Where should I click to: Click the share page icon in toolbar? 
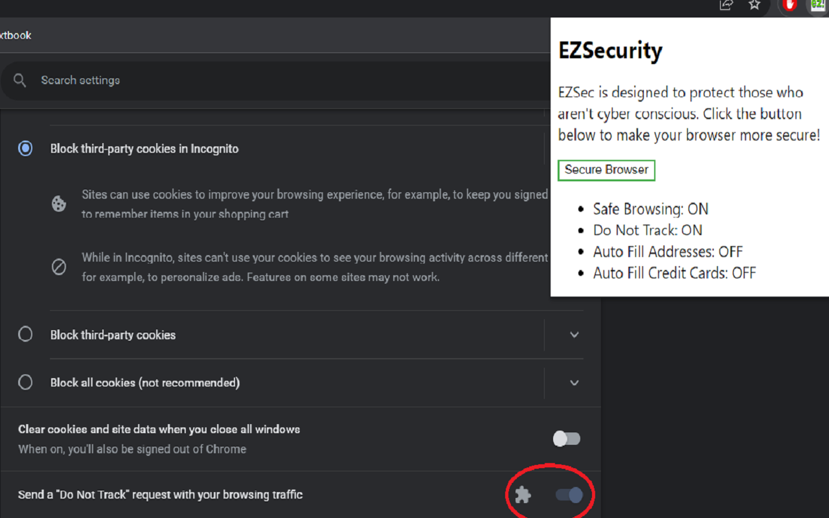(727, 5)
